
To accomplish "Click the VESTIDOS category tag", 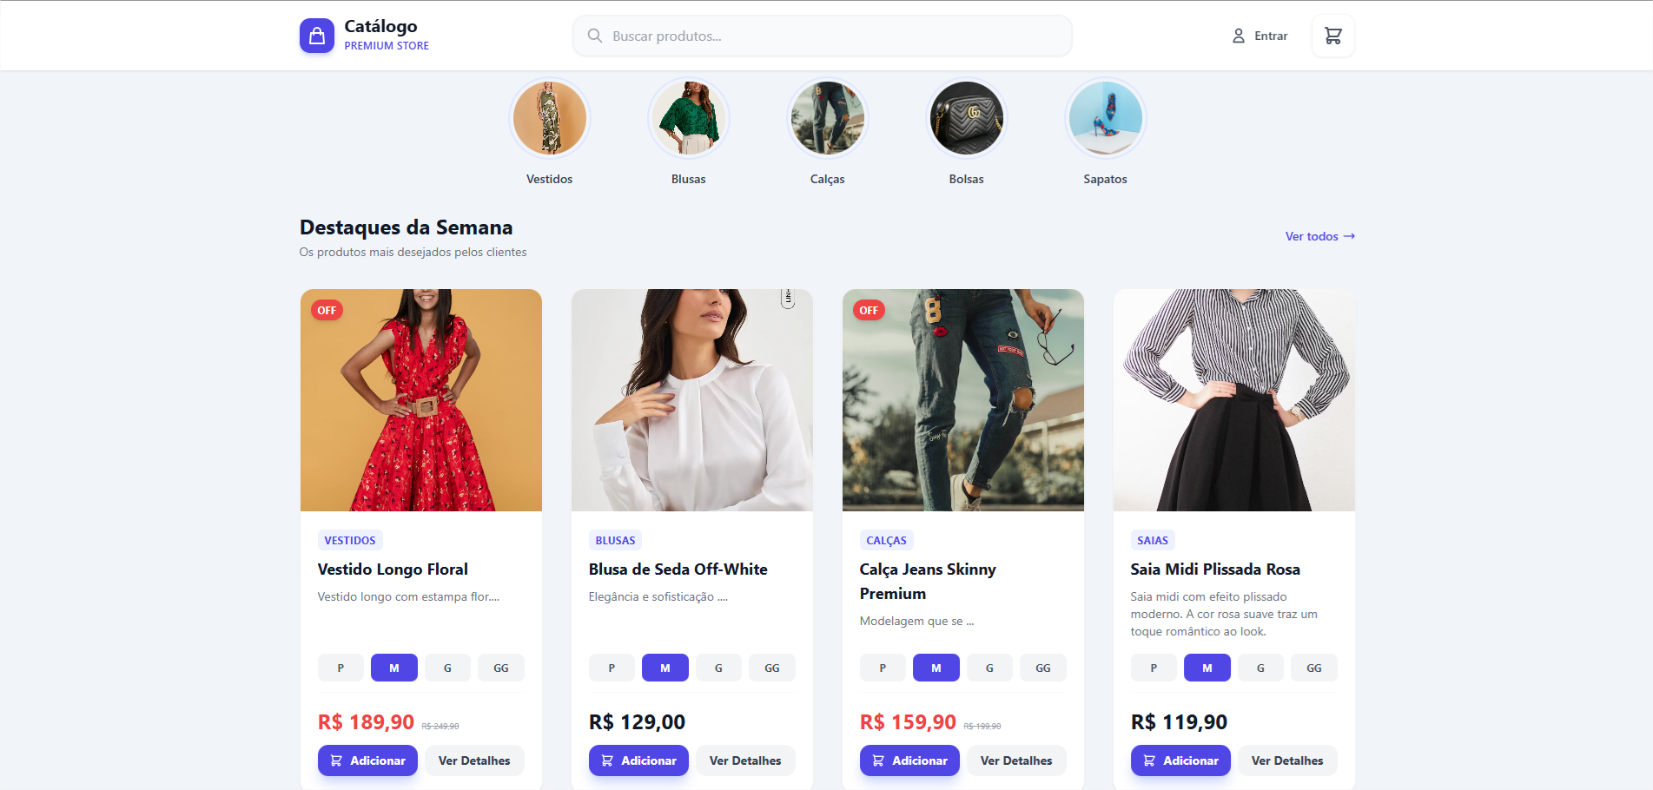I will 350,540.
